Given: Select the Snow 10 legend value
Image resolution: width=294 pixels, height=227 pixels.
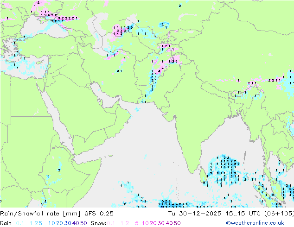Looking at the screenshot, I should pyautogui.click(x=145, y=223).
